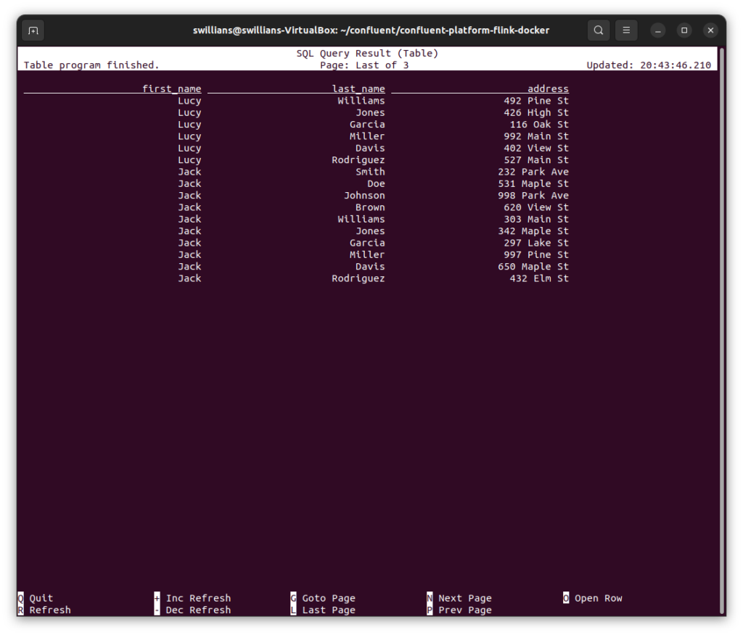Image resolution: width=743 pixels, height=635 pixels.
Task: Select the row with 432 Elm St
Action: [538, 278]
